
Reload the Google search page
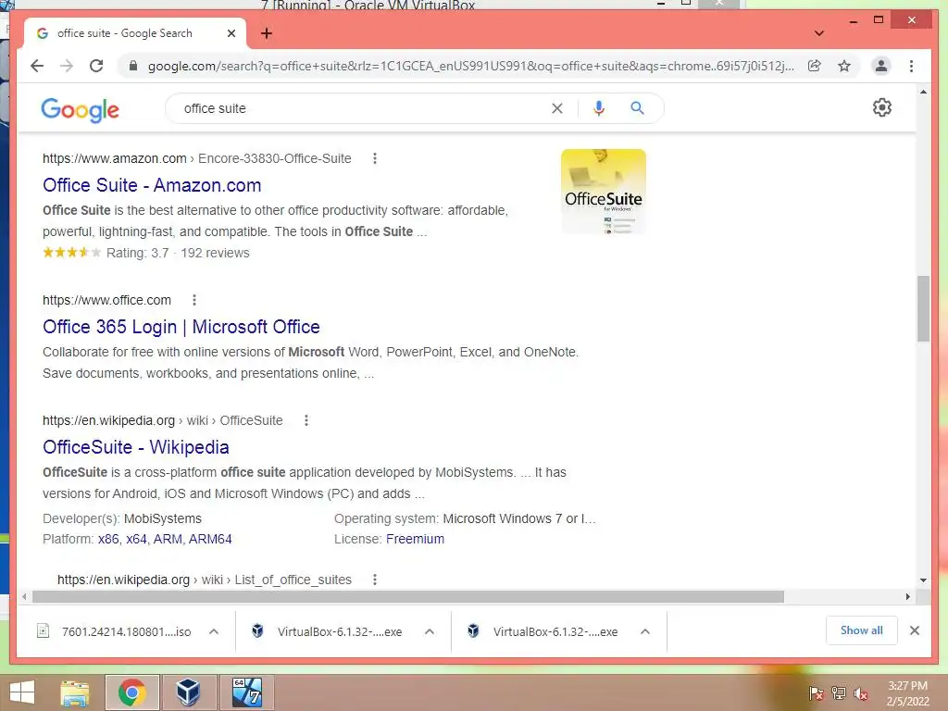coord(96,66)
